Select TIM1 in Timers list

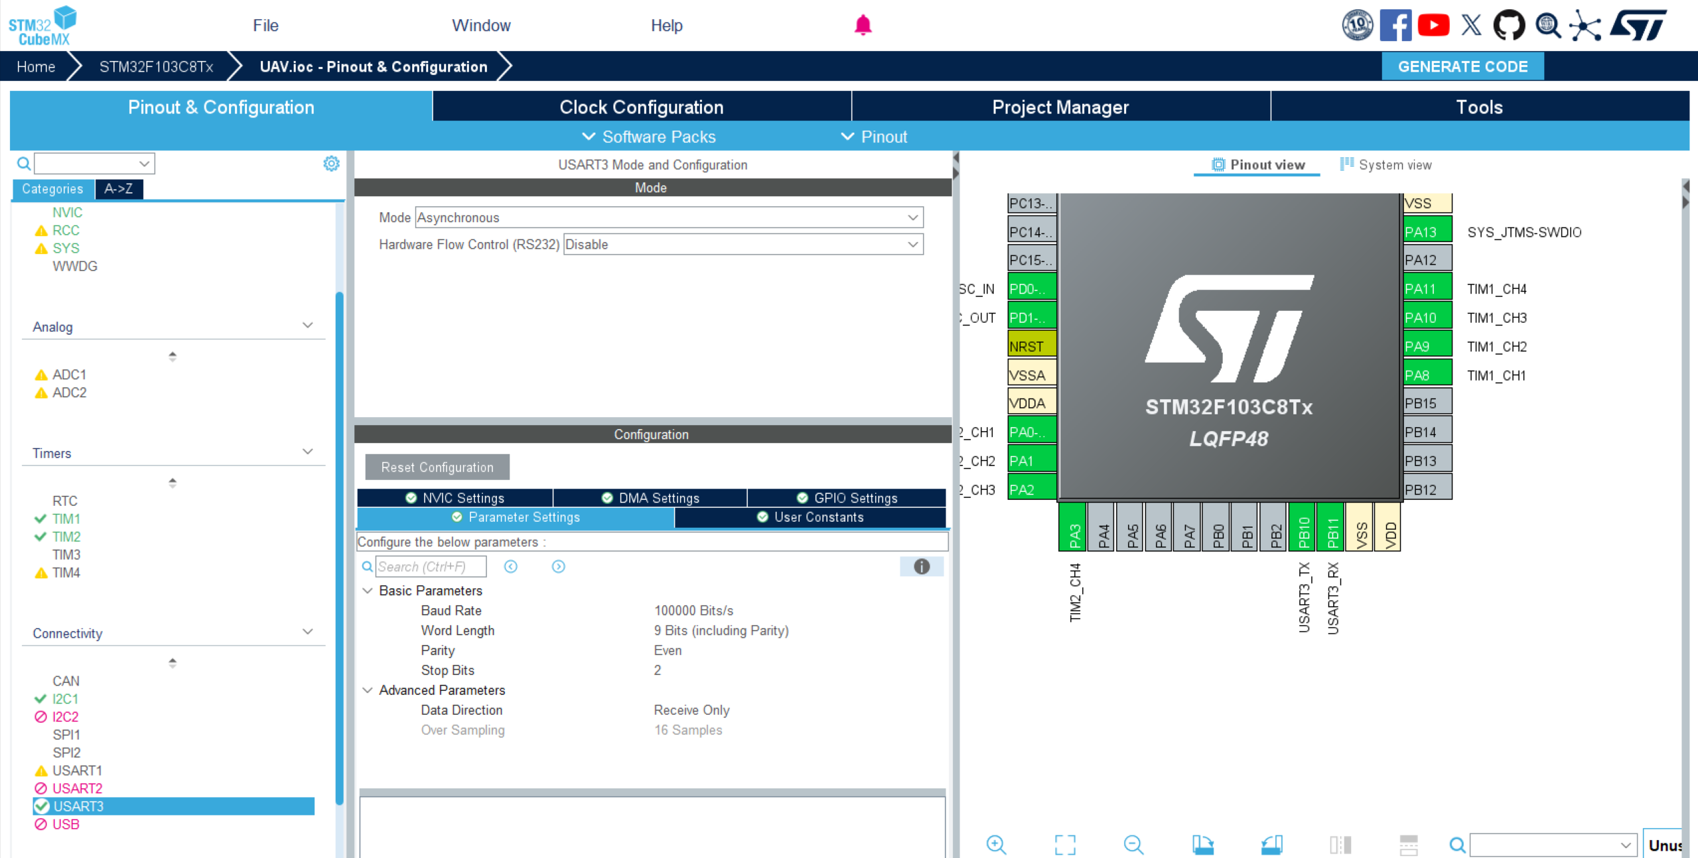click(66, 519)
